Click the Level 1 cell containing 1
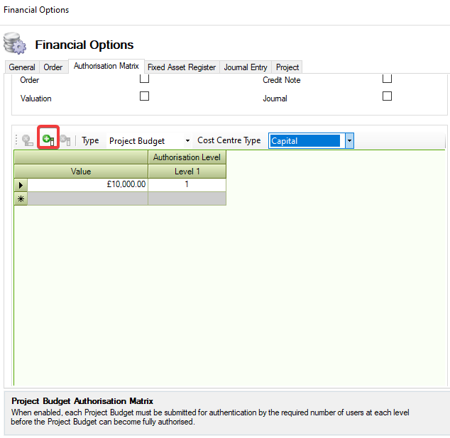Image resolution: width=450 pixels, height=438 pixels. 187,184
